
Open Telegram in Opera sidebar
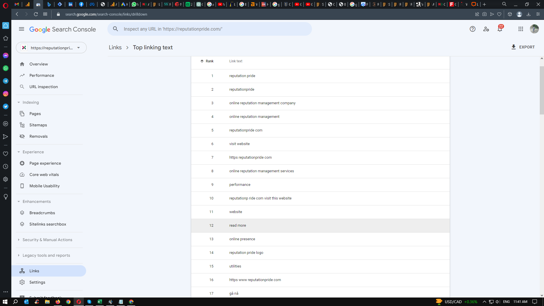6,81
